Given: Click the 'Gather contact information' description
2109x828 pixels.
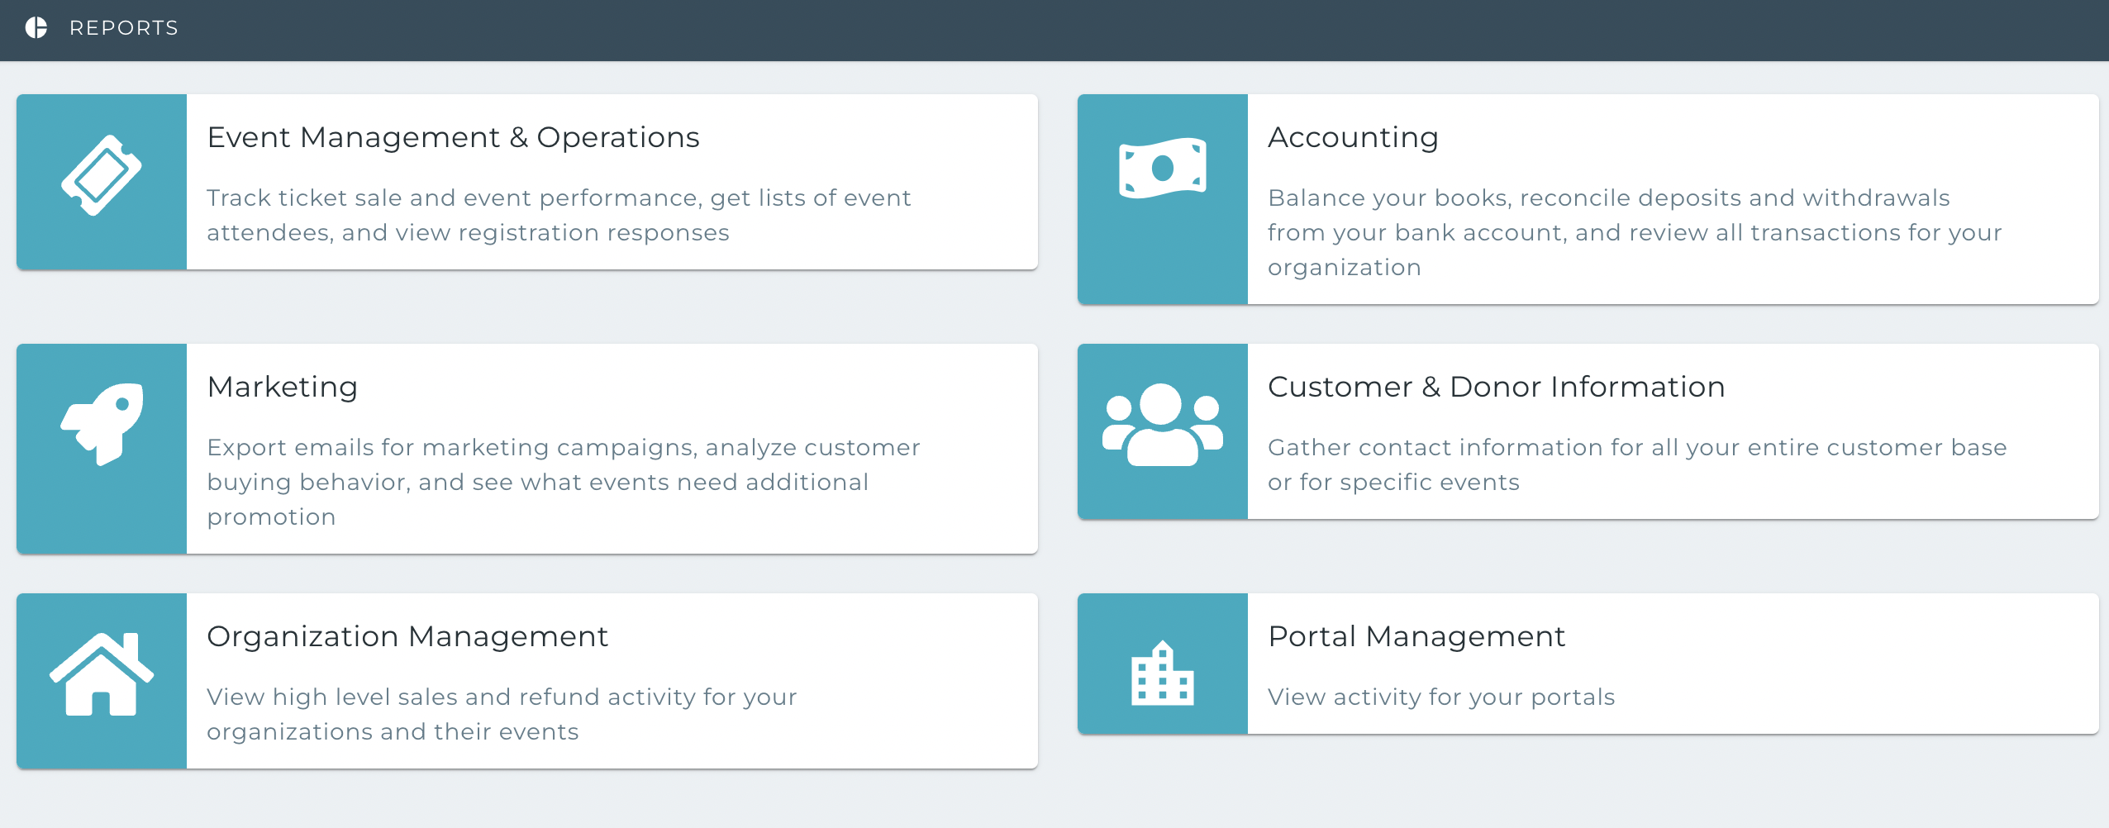Looking at the screenshot, I should (1637, 464).
